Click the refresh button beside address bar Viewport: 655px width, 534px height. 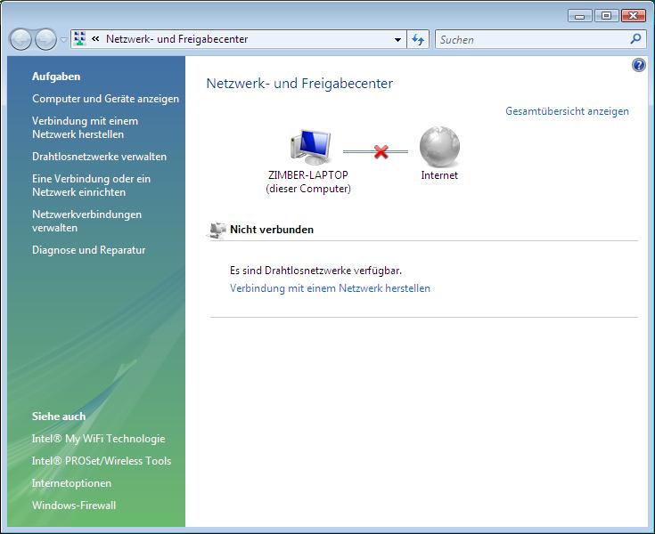pos(418,40)
